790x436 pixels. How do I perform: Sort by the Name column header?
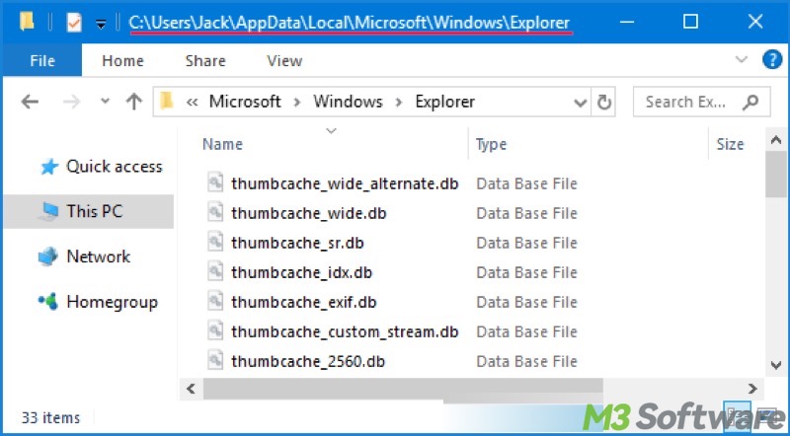[x=222, y=144]
